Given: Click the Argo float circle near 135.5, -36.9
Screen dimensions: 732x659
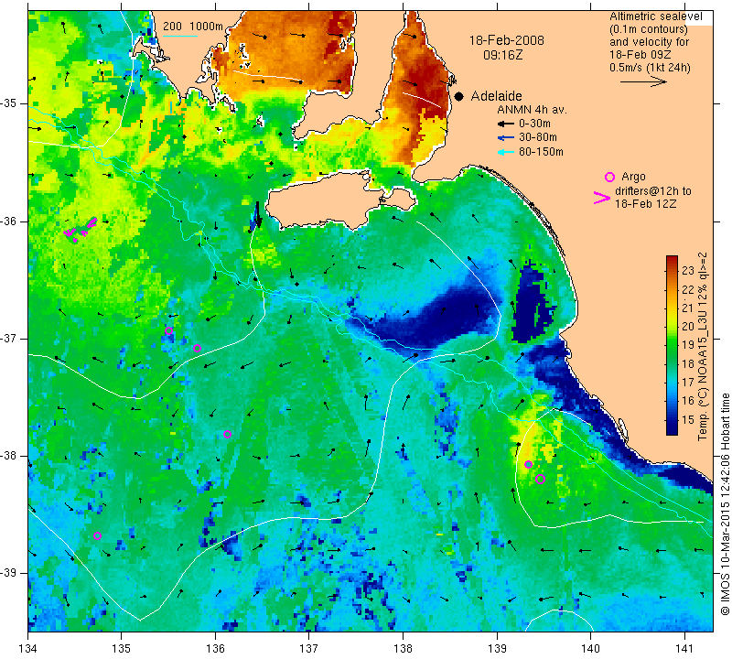Looking at the screenshot, I should coord(169,331).
